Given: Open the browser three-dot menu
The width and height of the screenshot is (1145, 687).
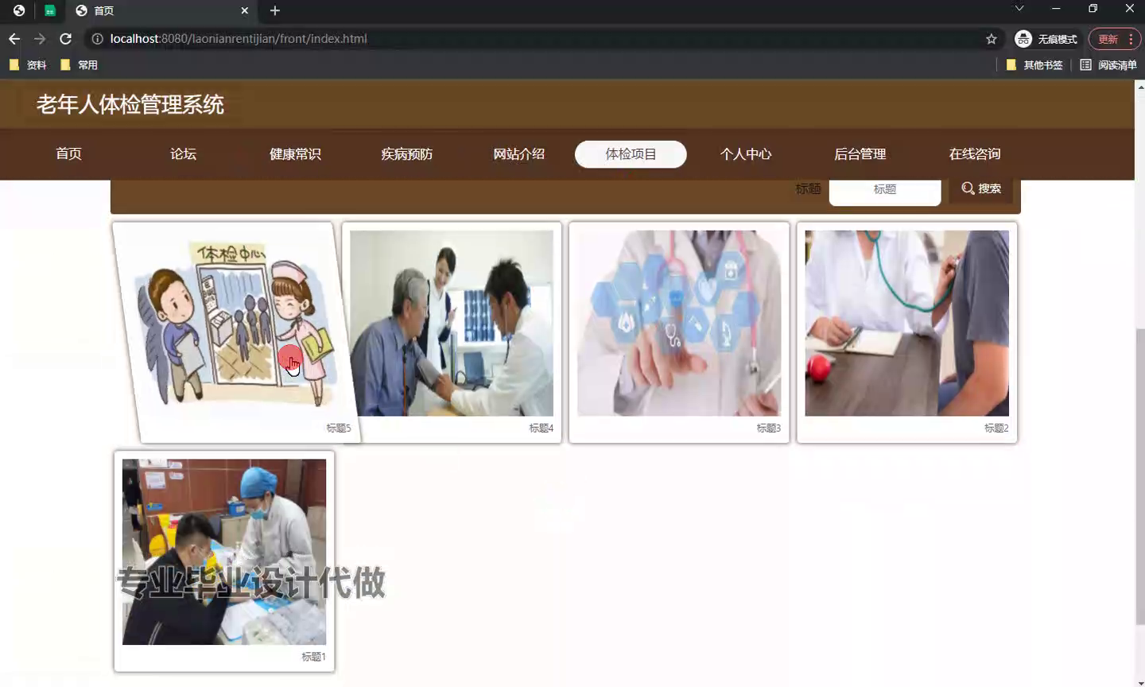Looking at the screenshot, I should [1131, 39].
